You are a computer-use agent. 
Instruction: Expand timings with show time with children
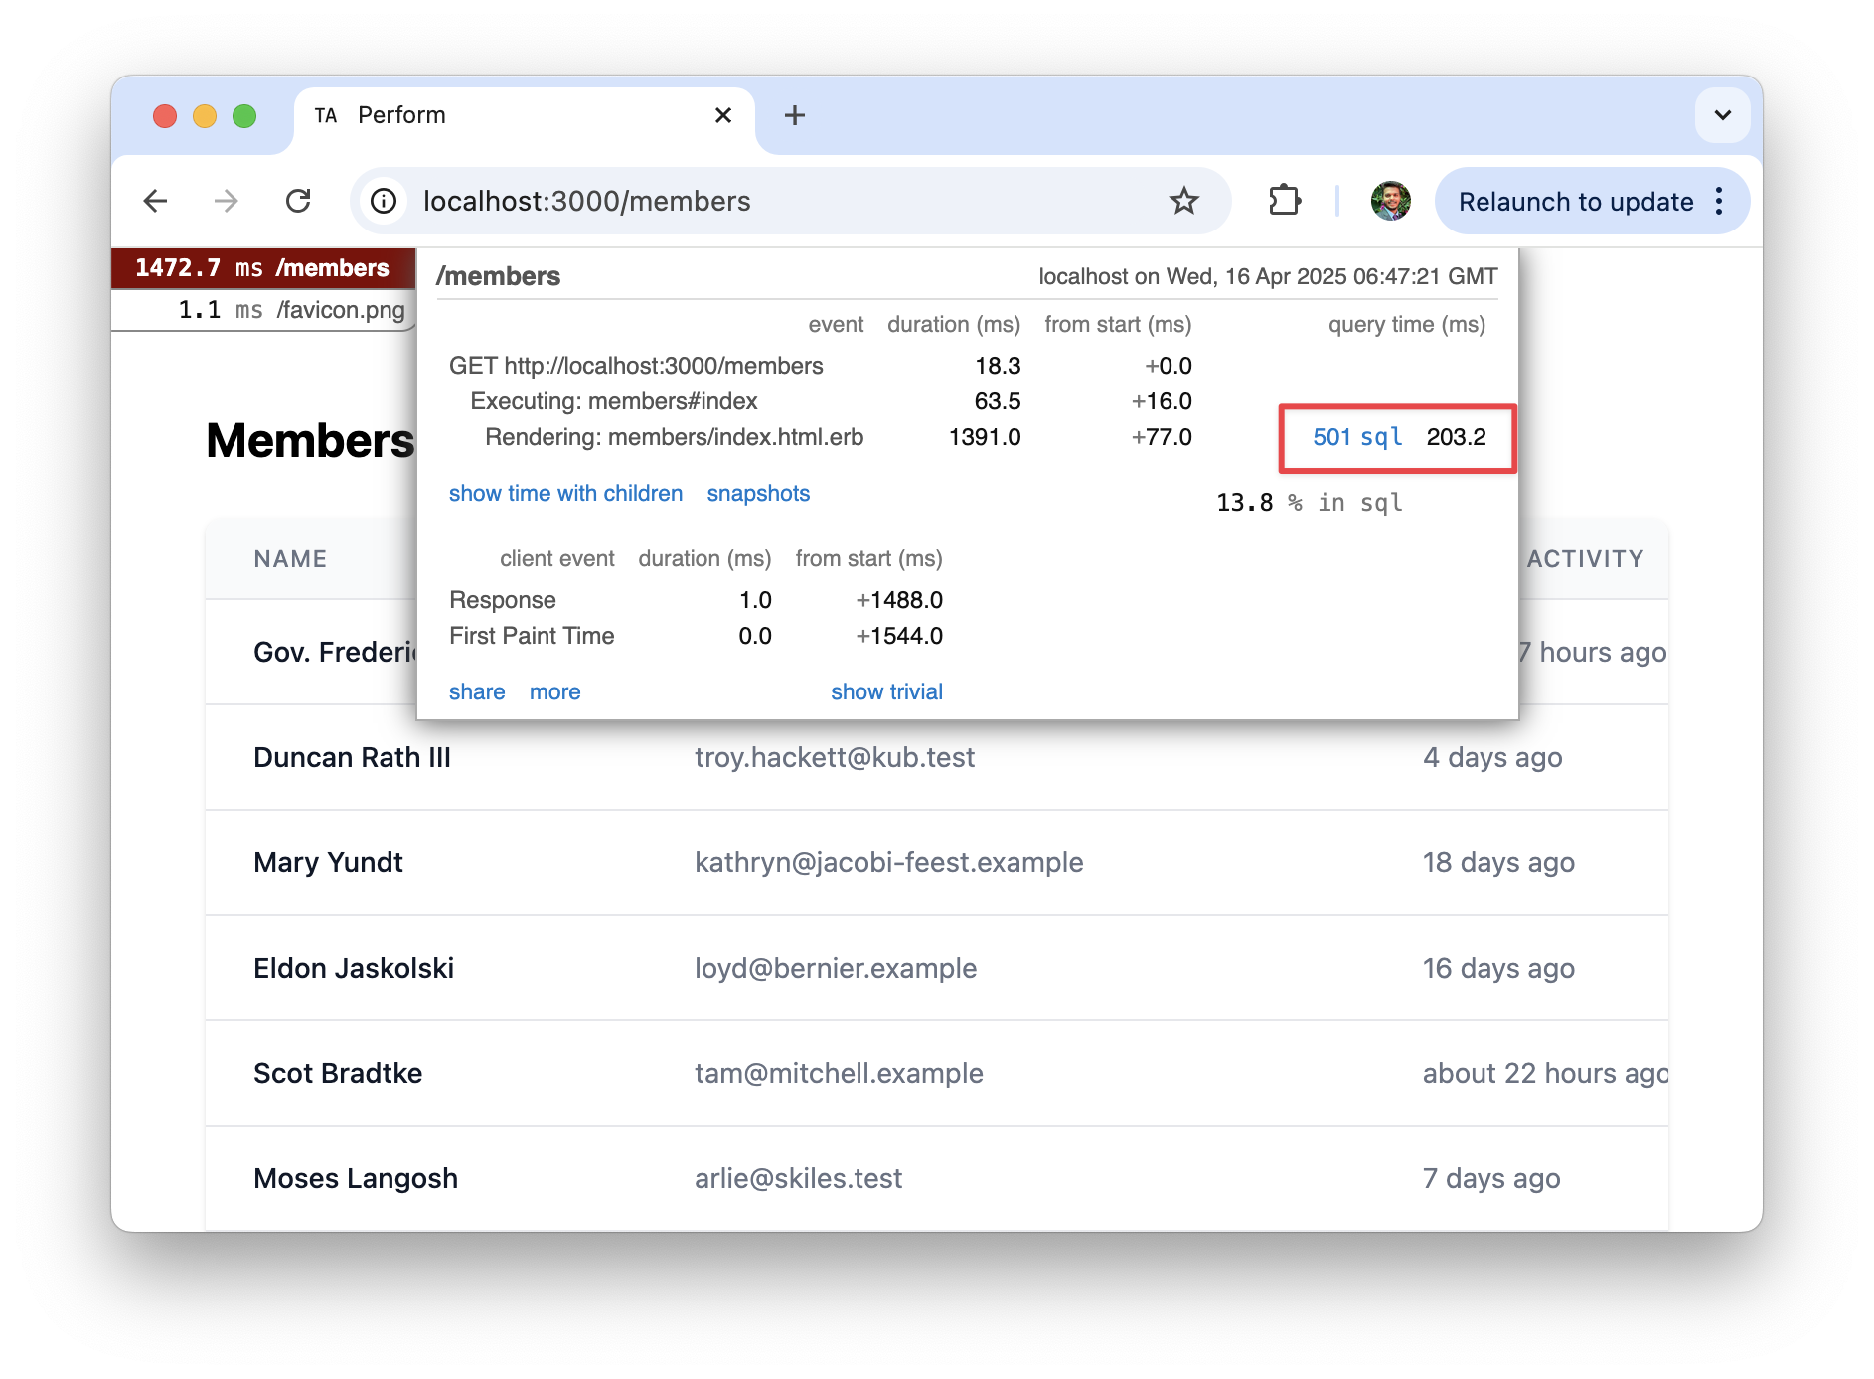pos(565,493)
